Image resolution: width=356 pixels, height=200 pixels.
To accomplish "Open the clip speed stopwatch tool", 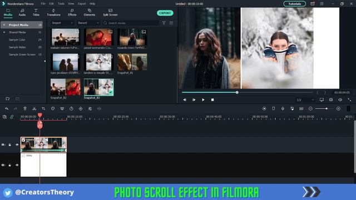I will (71, 109).
